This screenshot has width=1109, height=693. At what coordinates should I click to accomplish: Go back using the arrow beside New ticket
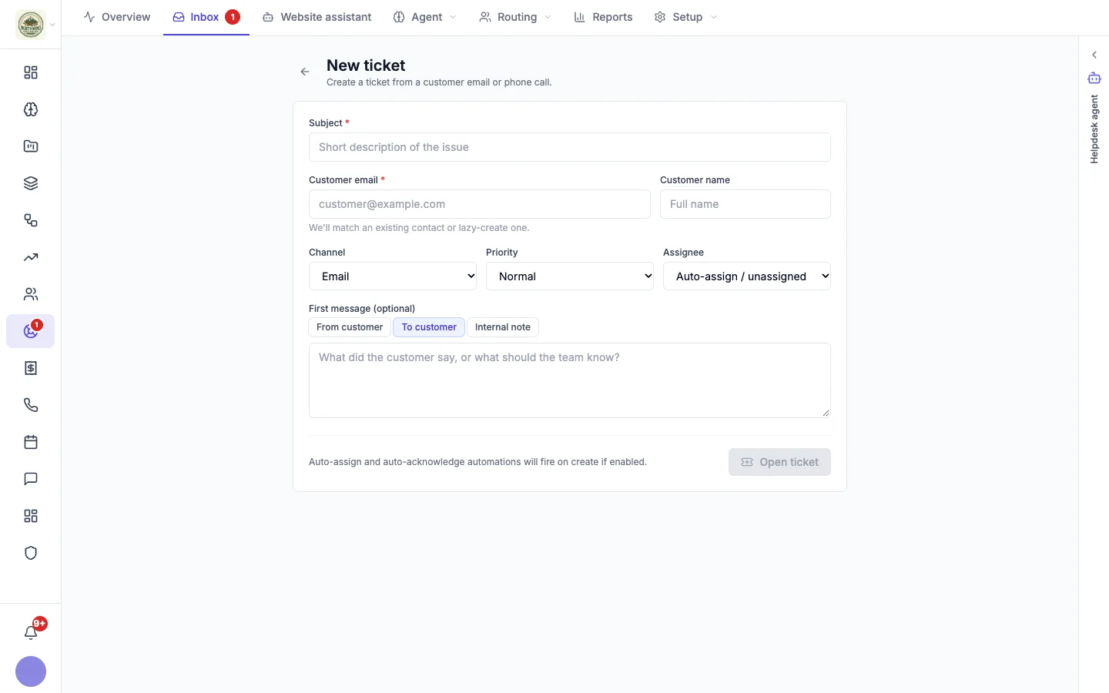point(305,72)
